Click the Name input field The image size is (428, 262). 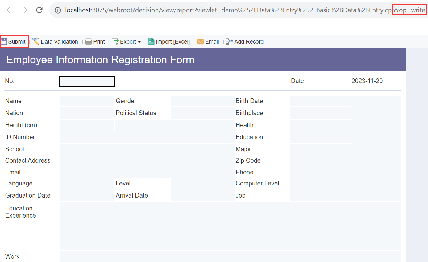coord(87,101)
